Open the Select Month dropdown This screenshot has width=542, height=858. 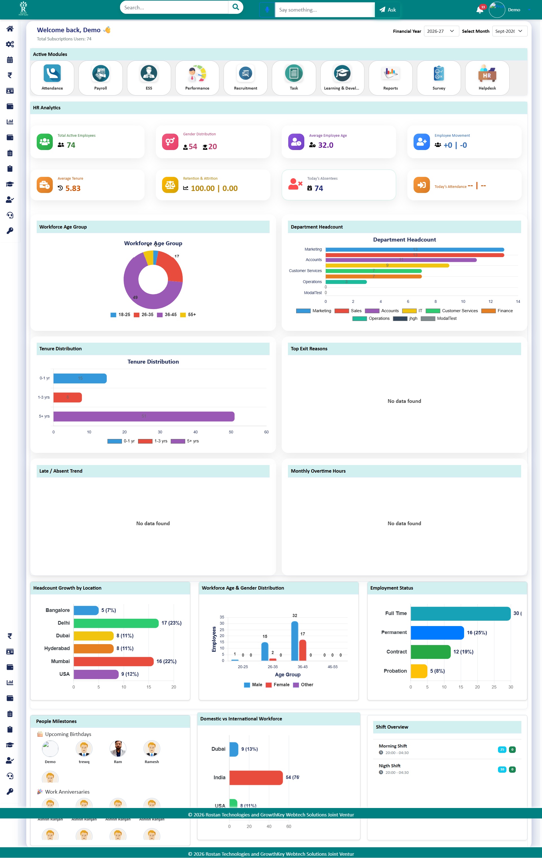[509, 31]
